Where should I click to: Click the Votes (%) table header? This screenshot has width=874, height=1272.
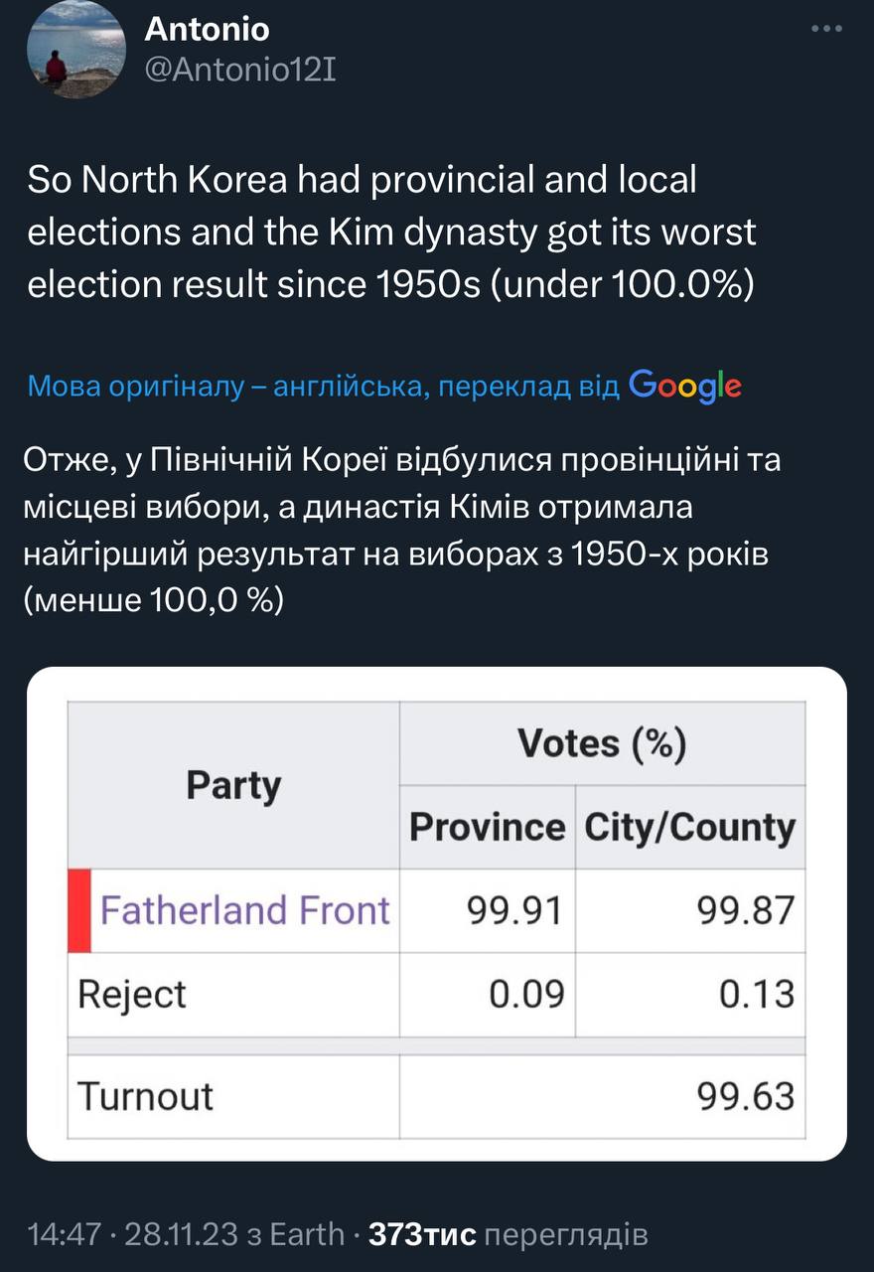coord(602,743)
